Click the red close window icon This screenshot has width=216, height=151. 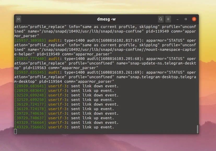194,19
